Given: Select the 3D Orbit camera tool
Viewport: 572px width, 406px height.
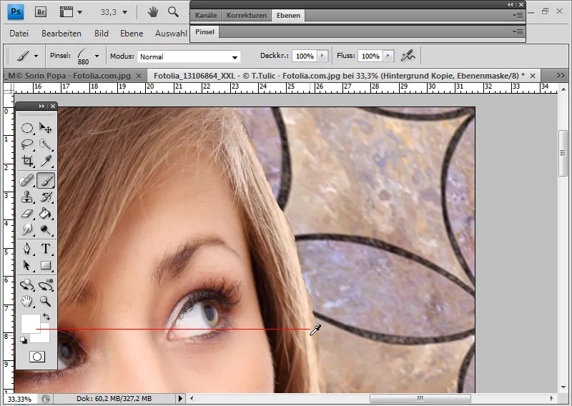Looking at the screenshot, I should pyautogui.click(x=46, y=284).
